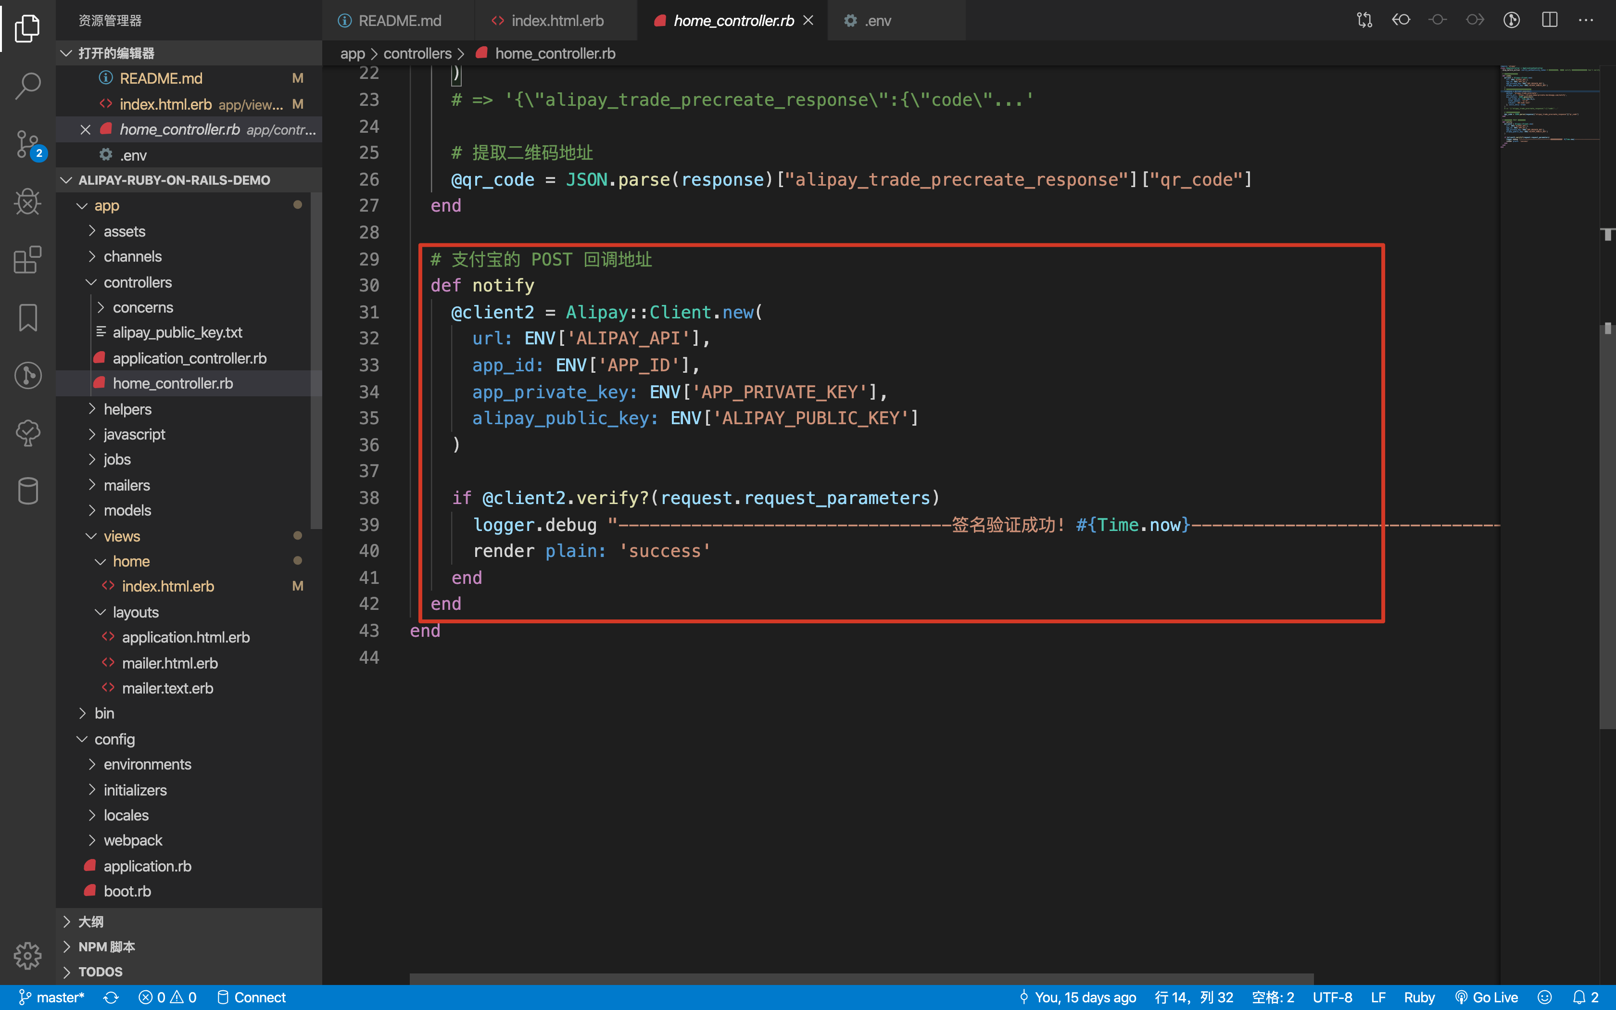1616x1010 pixels.
Task: Open application_controller.rb in file tree
Action: pos(189,358)
